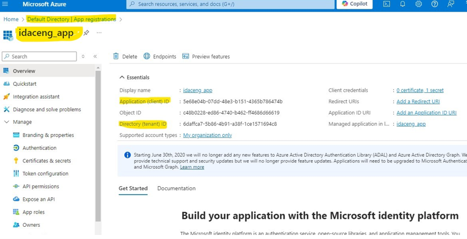The height and width of the screenshot is (239, 467).
Task: Click the sidebar vertical scrollbar
Action: tap(98, 151)
